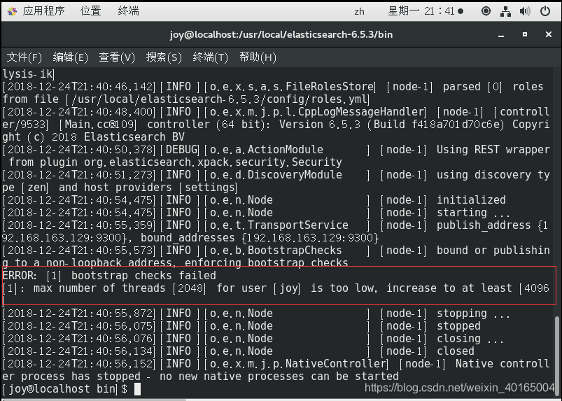Minimize the terminal window

click(501, 35)
